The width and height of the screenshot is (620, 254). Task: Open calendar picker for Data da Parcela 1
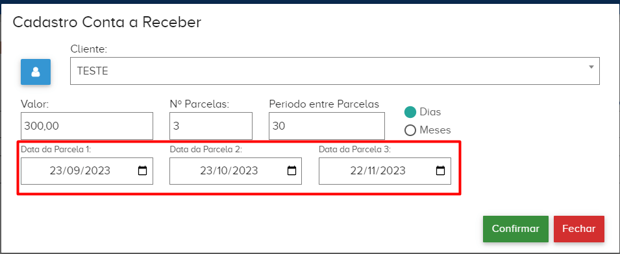point(142,171)
